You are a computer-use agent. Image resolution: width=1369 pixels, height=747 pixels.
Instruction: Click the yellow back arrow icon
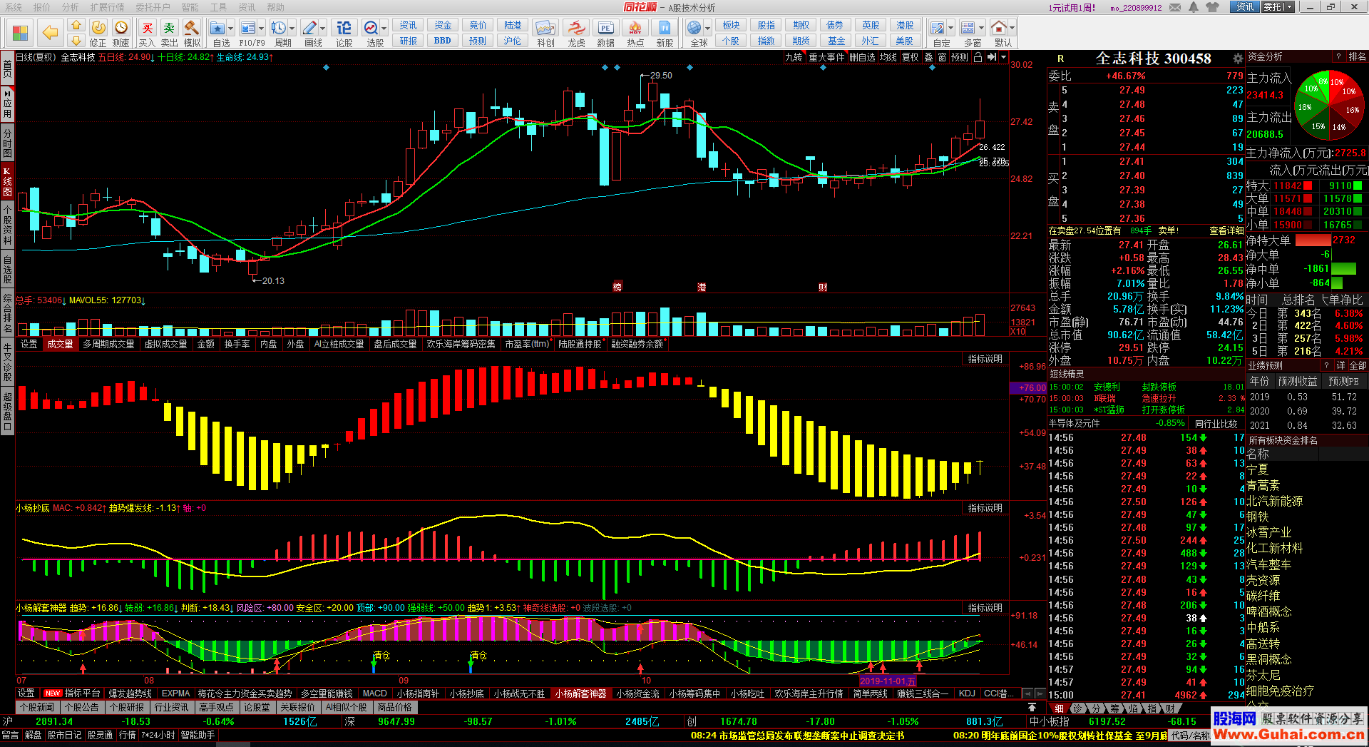click(x=50, y=32)
